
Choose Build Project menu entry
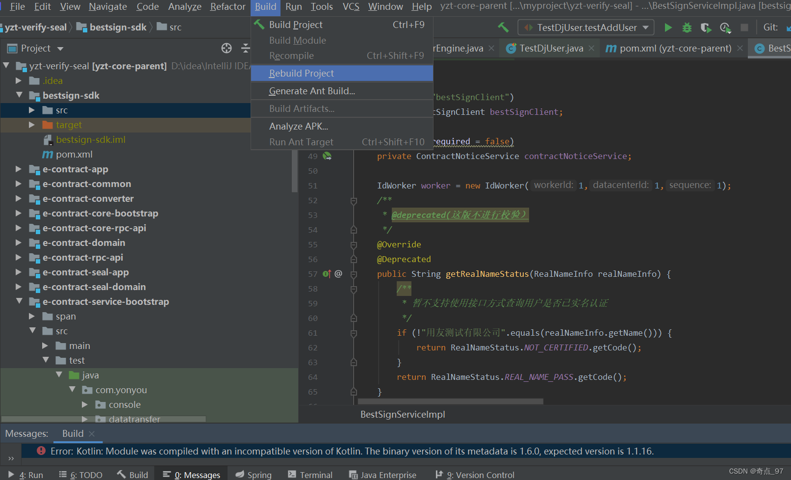[x=342, y=25]
